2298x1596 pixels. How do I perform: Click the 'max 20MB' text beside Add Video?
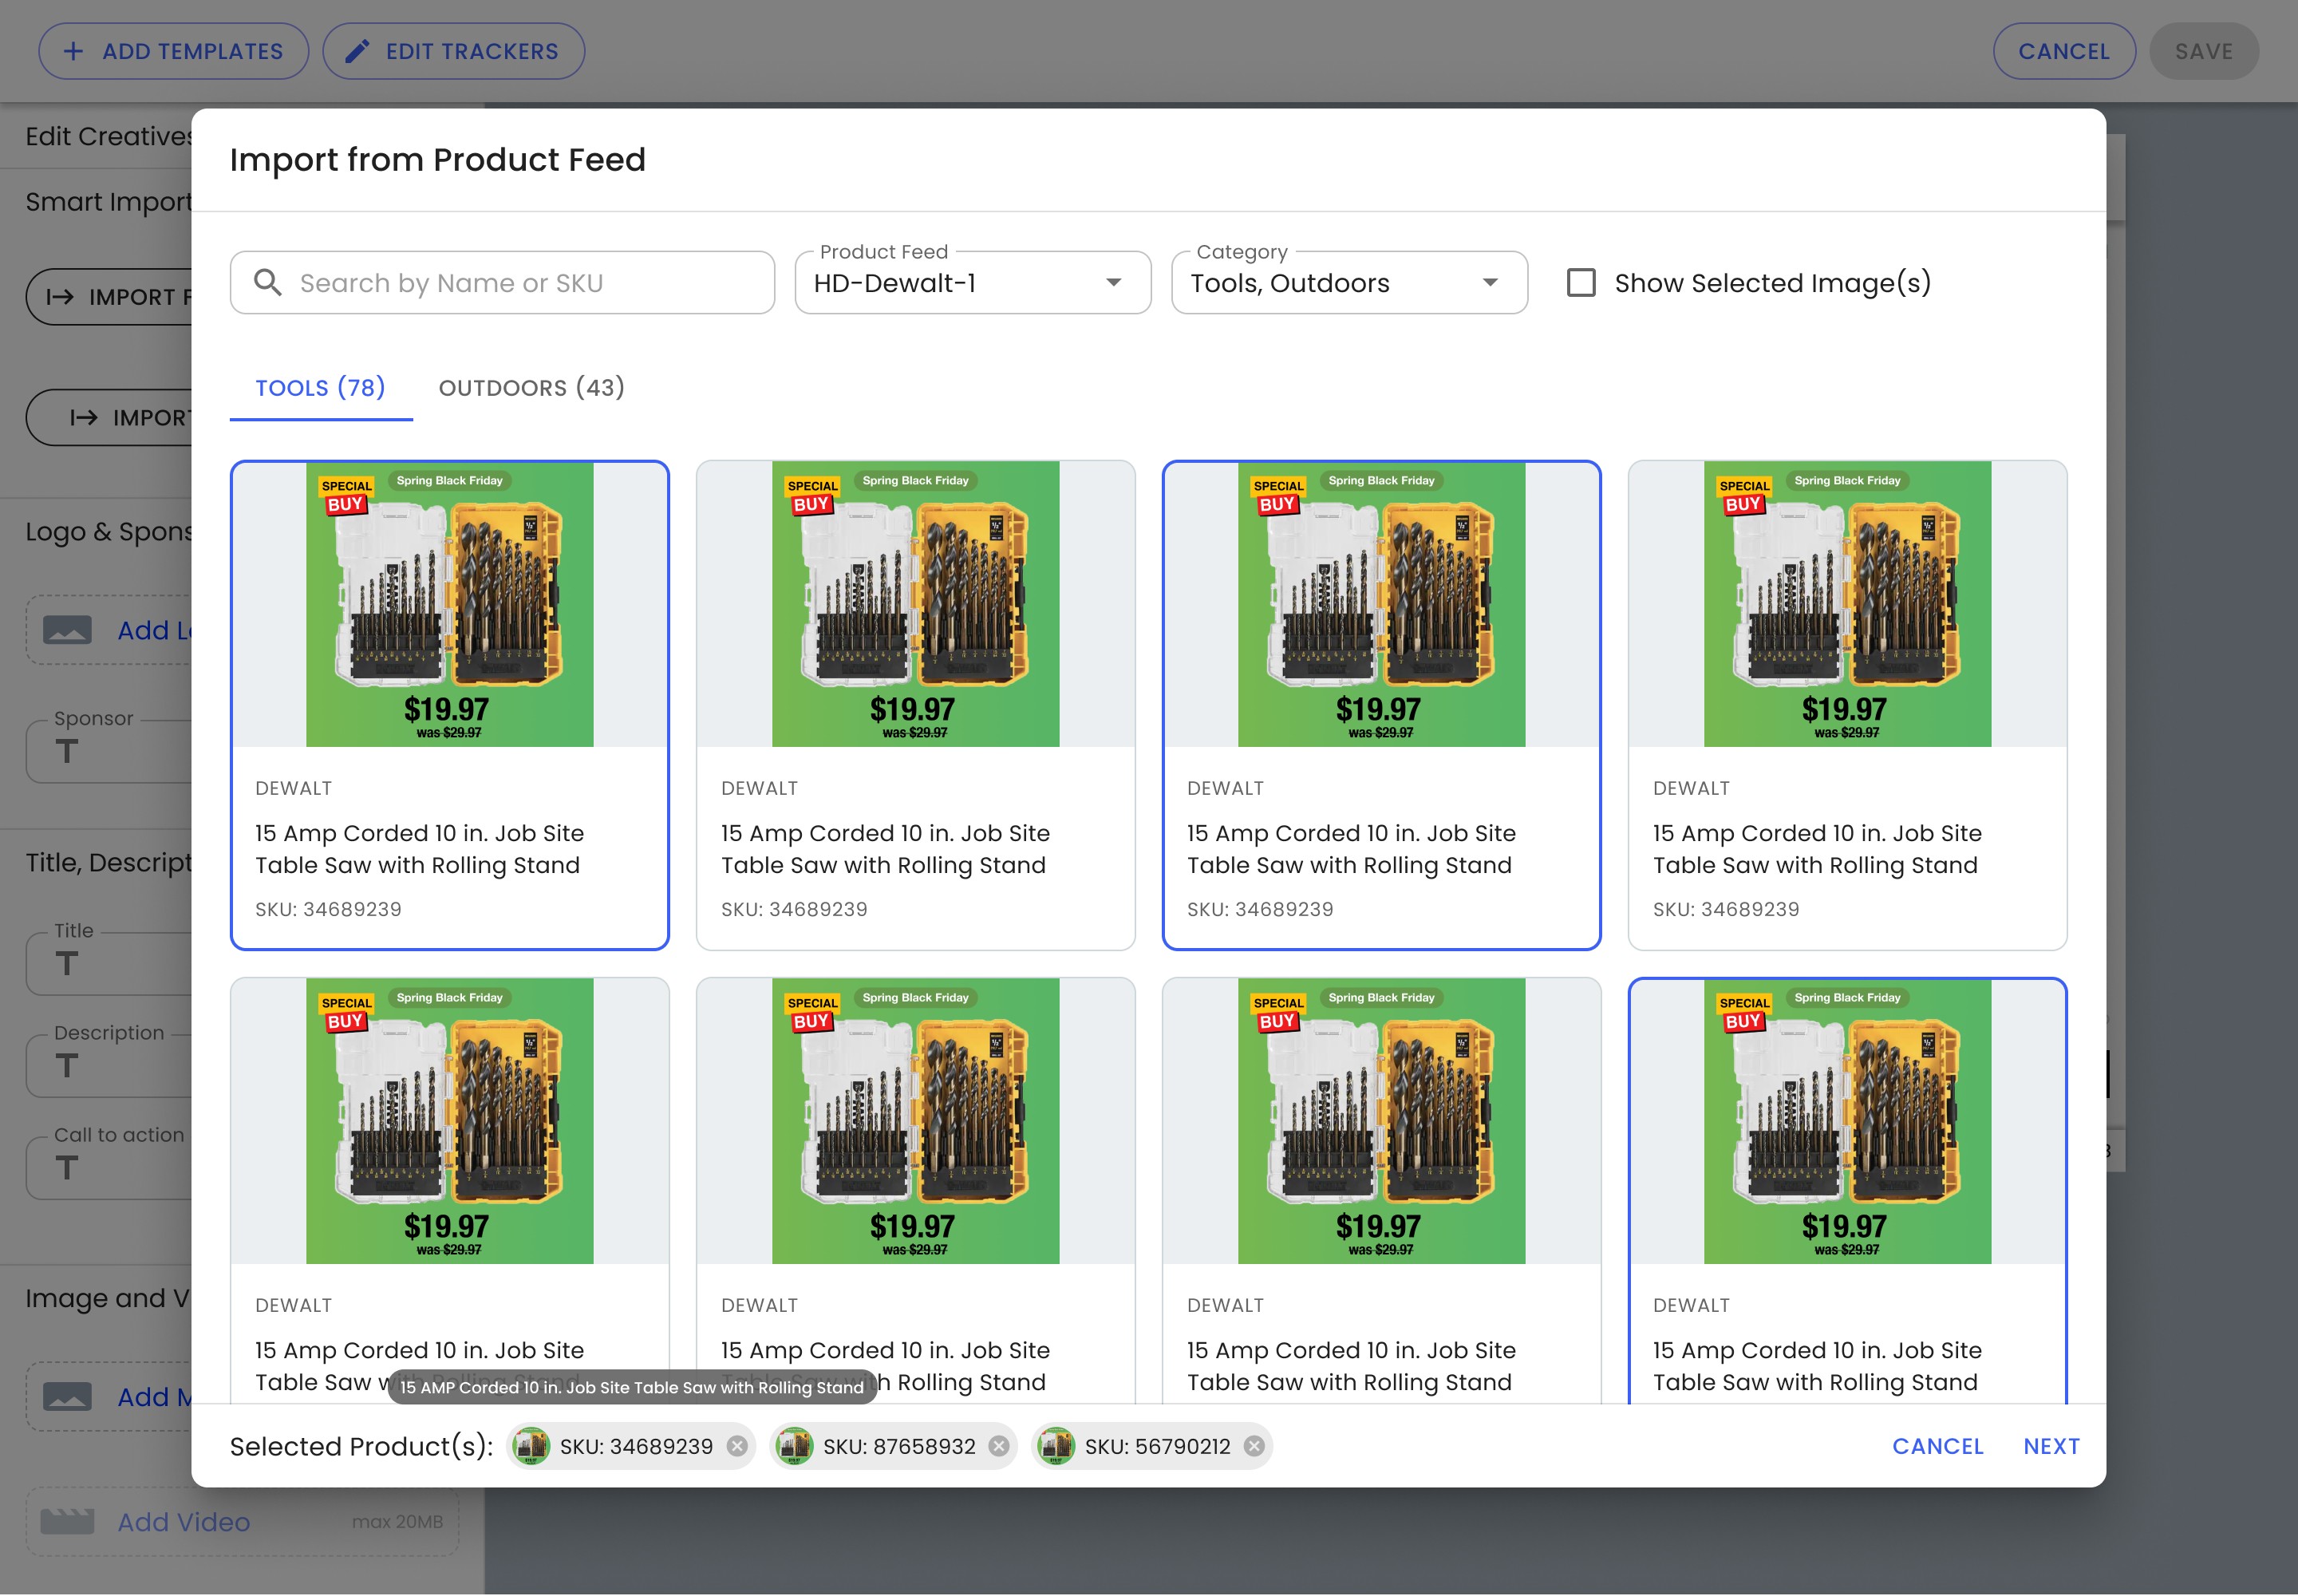click(397, 1522)
